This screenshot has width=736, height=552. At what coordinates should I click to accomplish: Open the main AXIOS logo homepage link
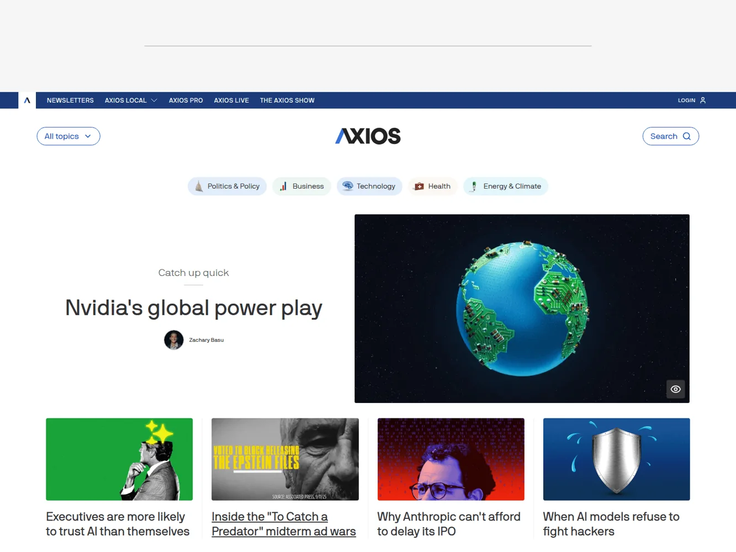pos(368,136)
